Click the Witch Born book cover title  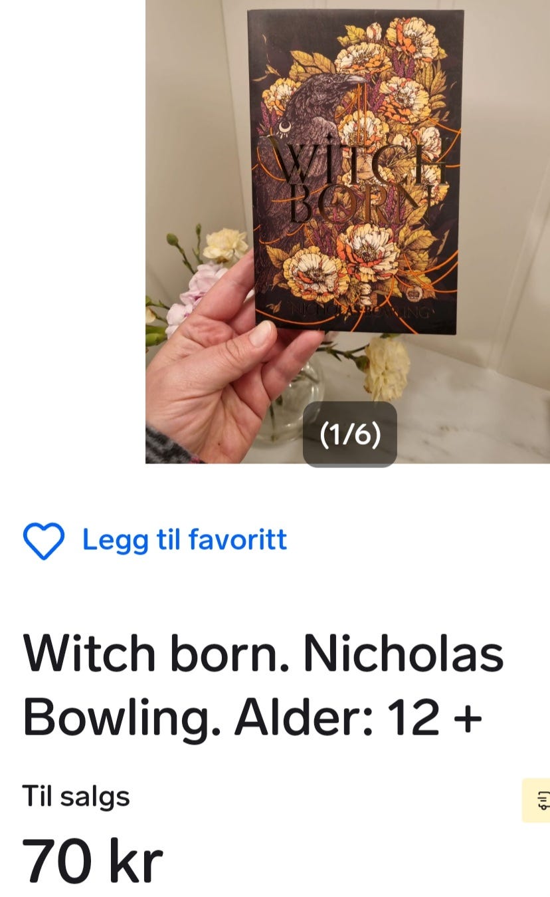coord(352,178)
